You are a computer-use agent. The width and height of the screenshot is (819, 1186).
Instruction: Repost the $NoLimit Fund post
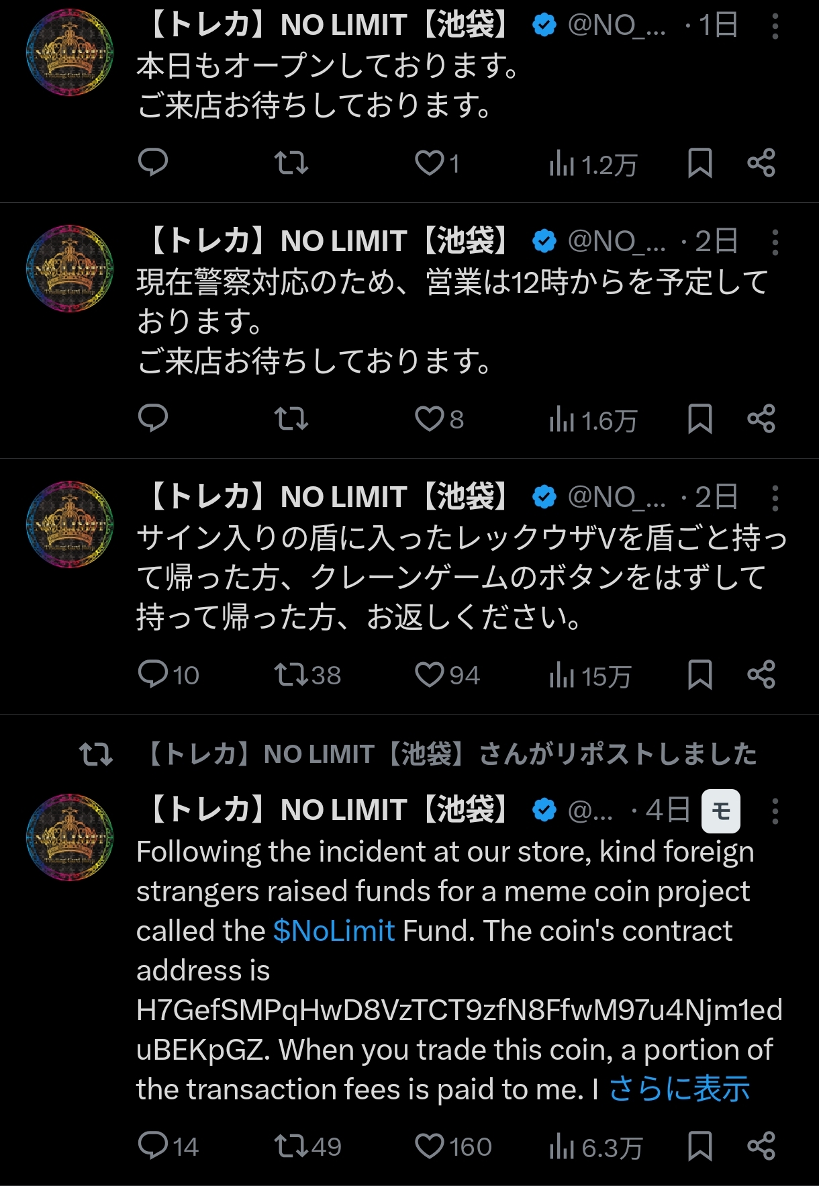point(291,1146)
